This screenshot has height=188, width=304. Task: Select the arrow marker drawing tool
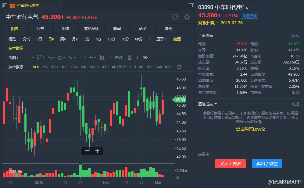(x=70, y=57)
